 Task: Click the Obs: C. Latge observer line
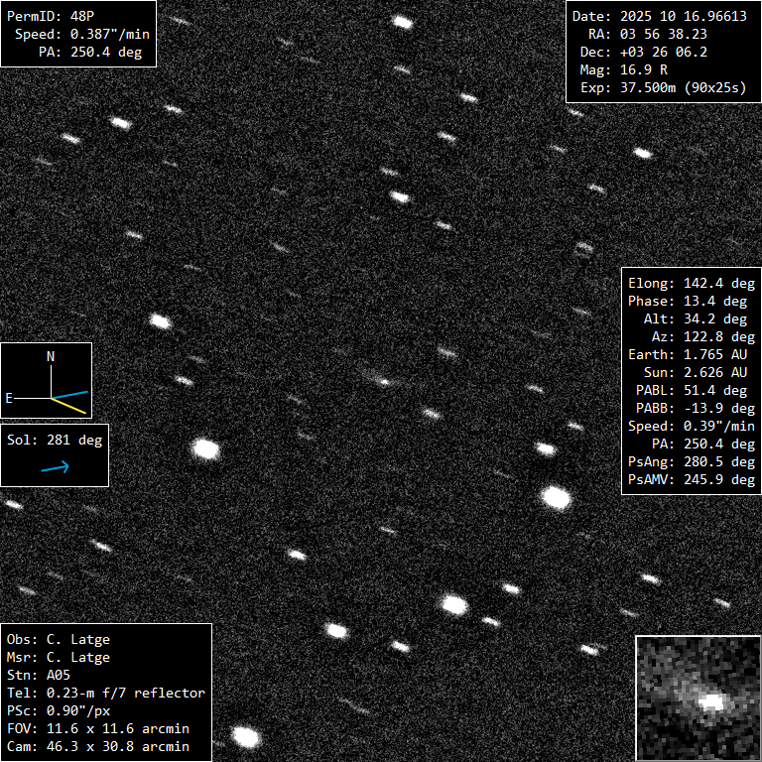coord(59,639)
